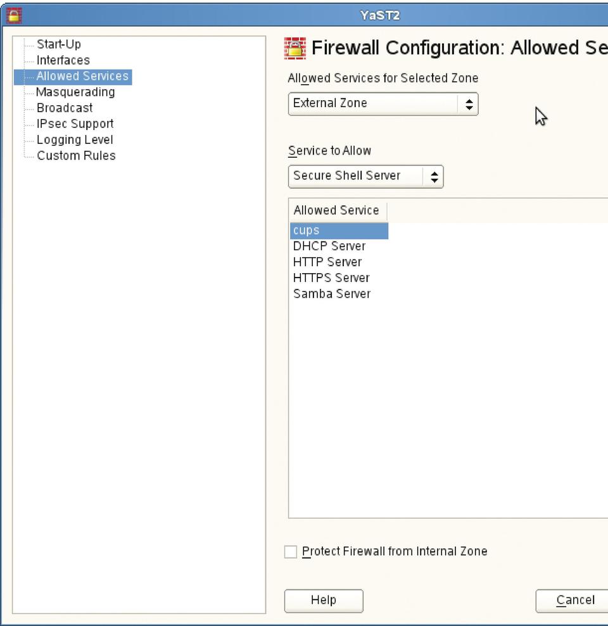Open Logging Level settings
Image resolution: width=608 pixels, height=626 pixels.
point(74,139)
